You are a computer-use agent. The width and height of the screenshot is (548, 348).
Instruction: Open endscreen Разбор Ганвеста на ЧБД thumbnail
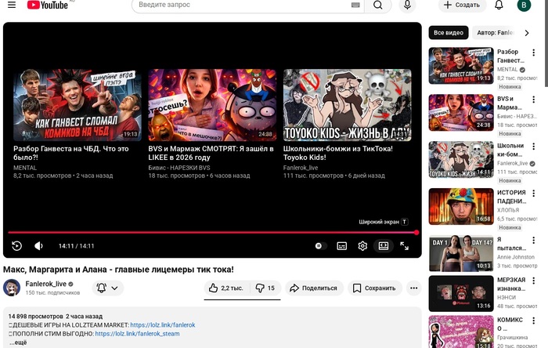pyautogui.click(x=78, y=104)
